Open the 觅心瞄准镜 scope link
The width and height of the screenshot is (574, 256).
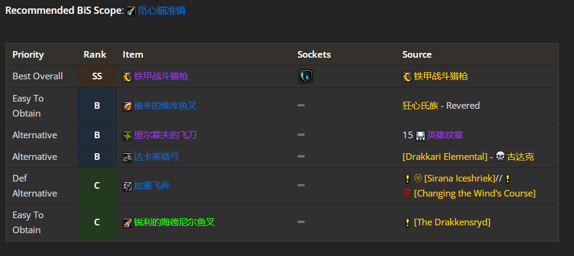click(162, 11)
